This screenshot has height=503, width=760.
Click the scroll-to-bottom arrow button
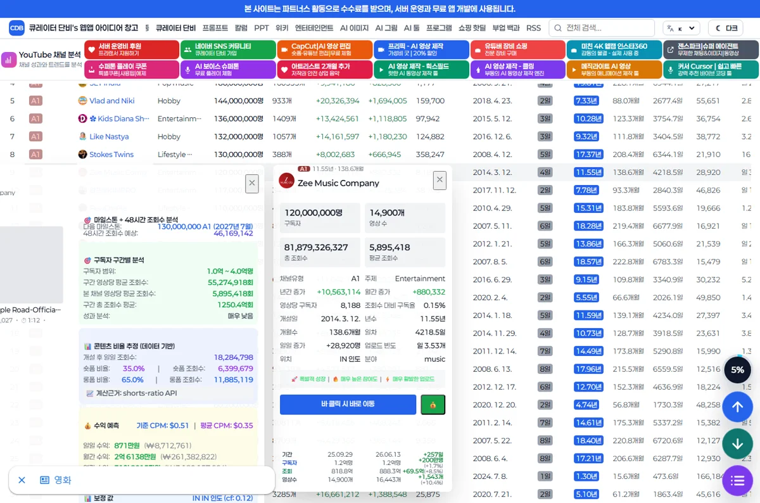[x=737, y=444]
